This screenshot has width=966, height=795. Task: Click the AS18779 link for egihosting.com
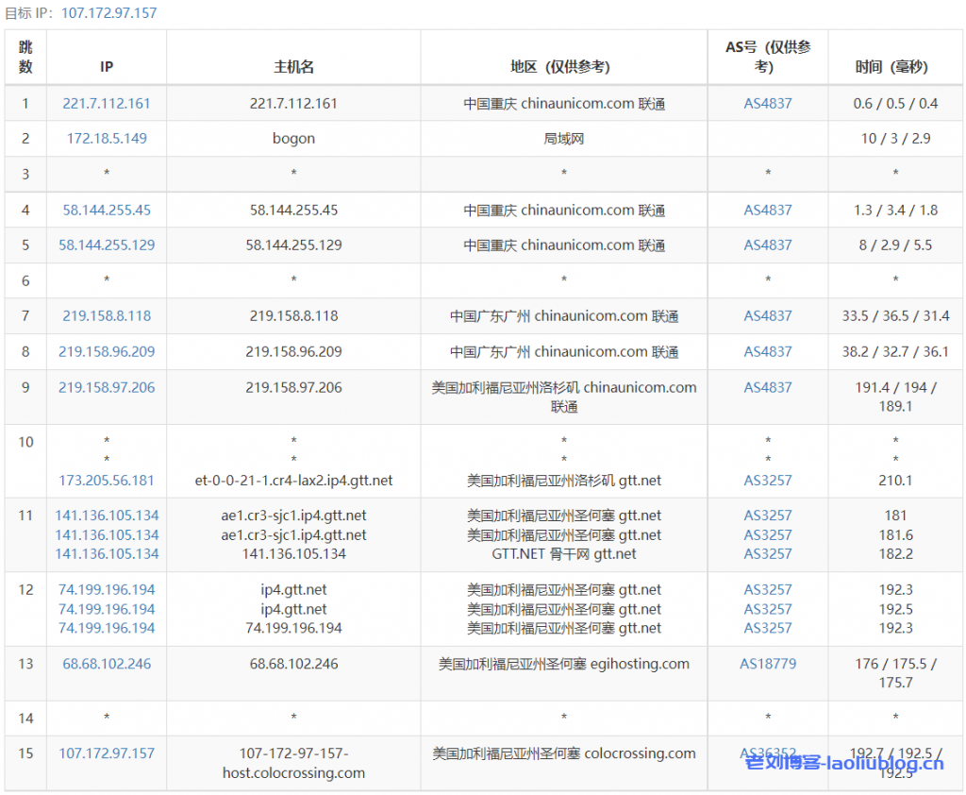[x=767, y=664]
